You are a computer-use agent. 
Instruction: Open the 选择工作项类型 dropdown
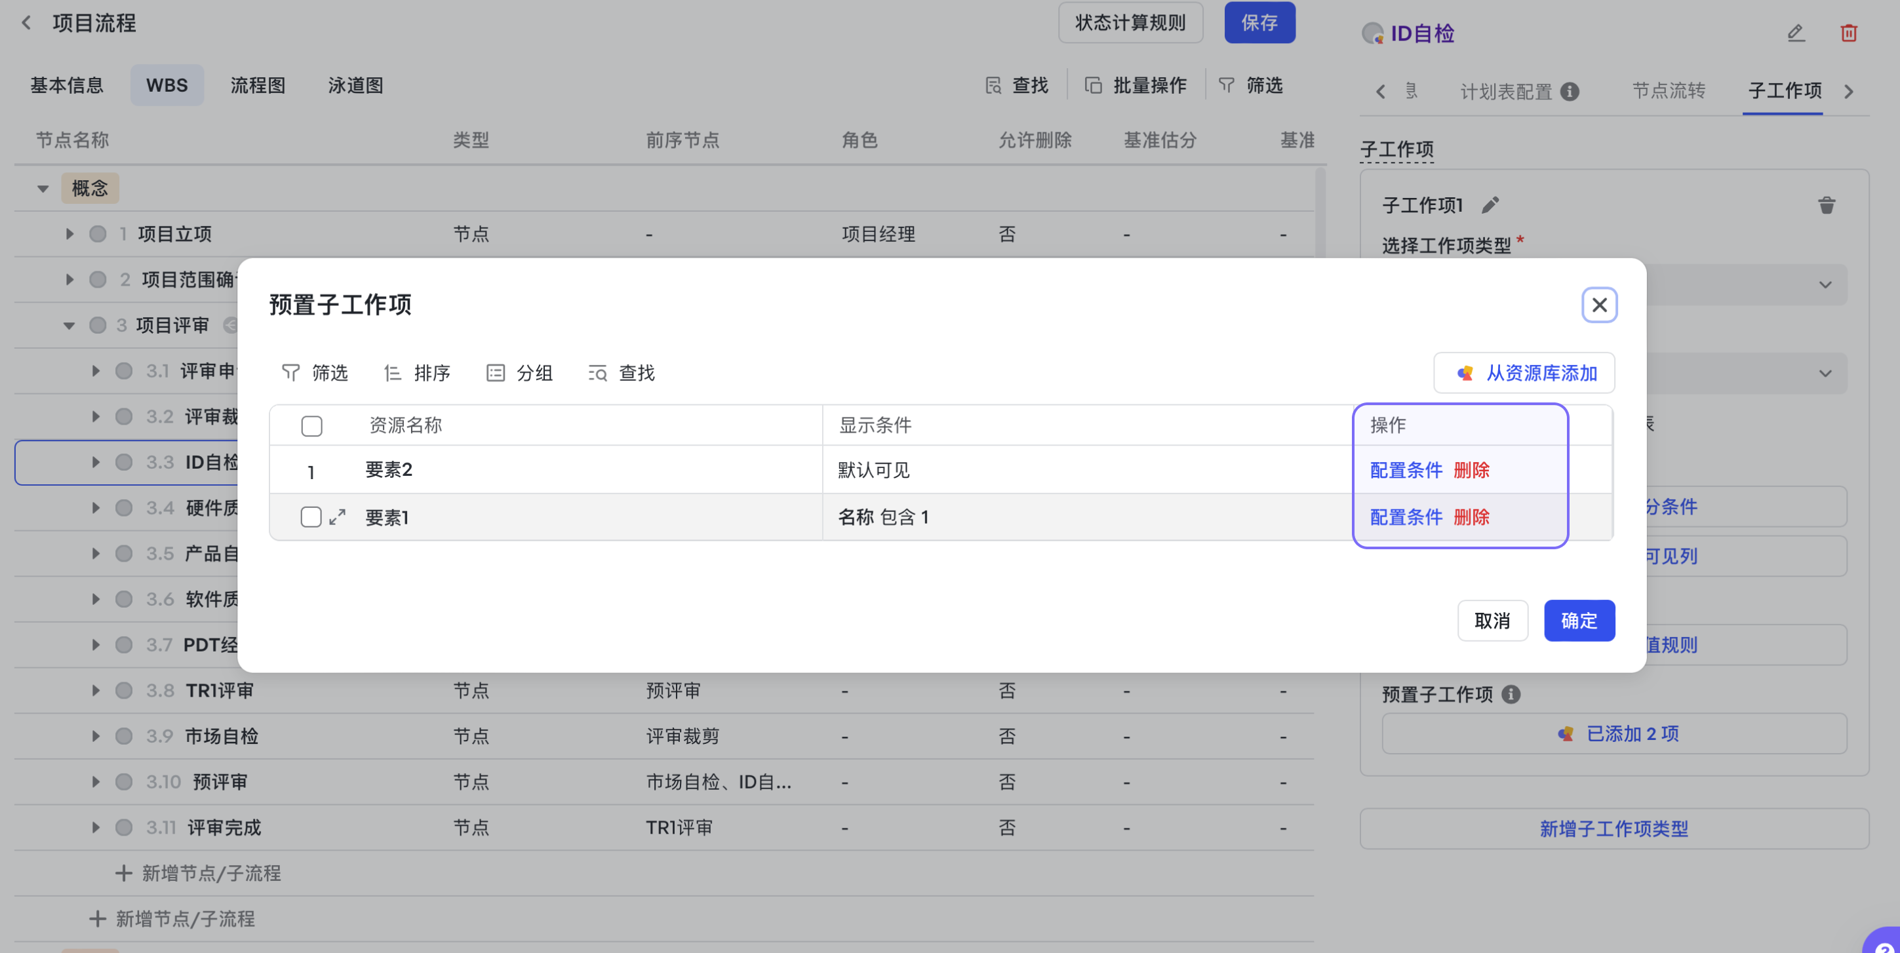tap(1614, 284)
